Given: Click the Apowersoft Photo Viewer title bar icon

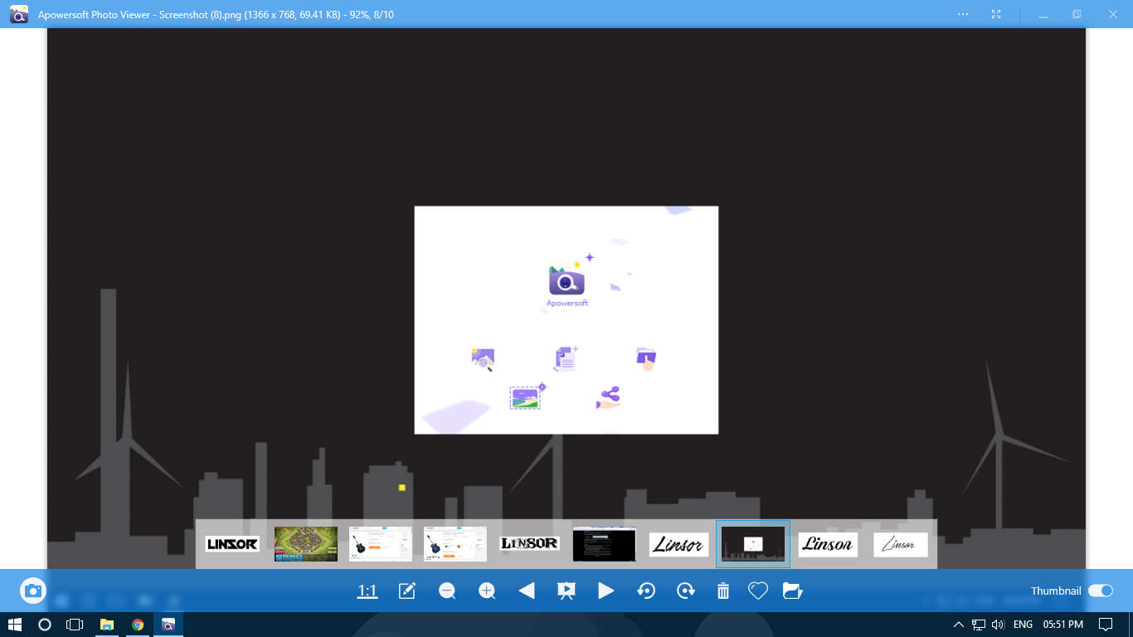Looking at the screenshot, I should tap(19, 14).
